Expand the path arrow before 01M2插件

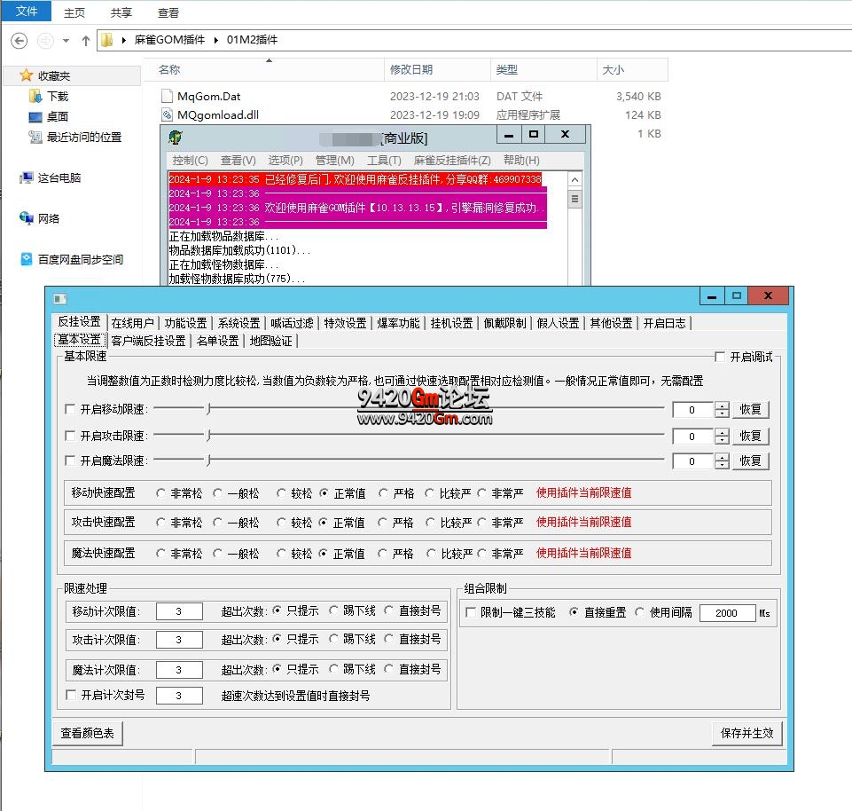pos(216,40)
